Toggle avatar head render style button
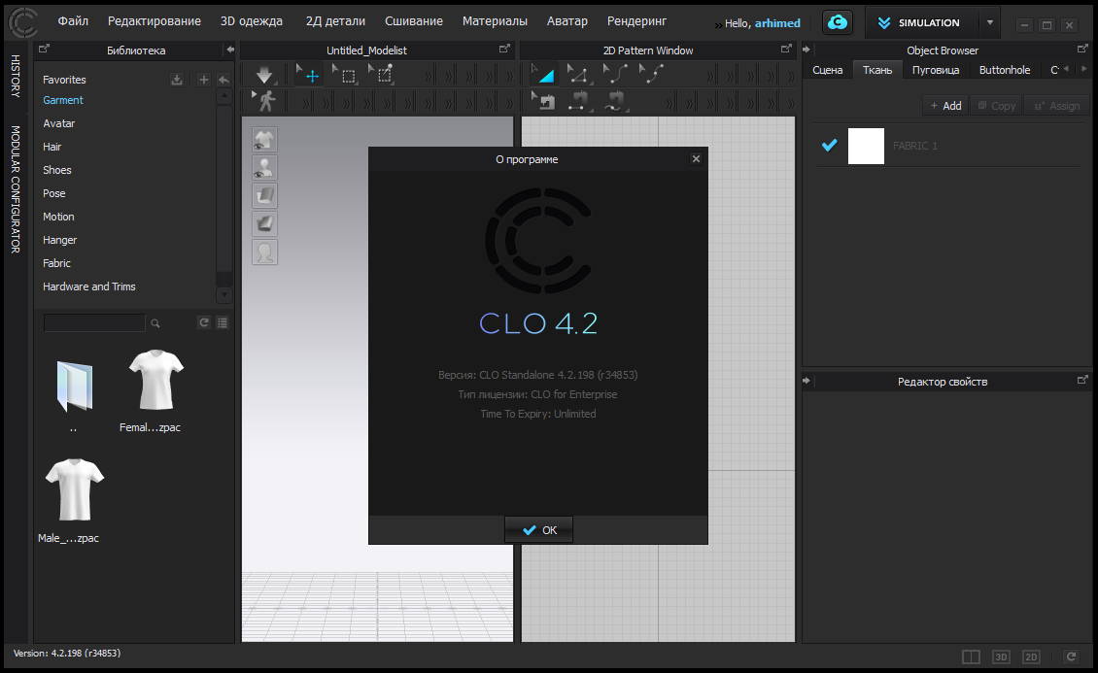 (264, 252)
